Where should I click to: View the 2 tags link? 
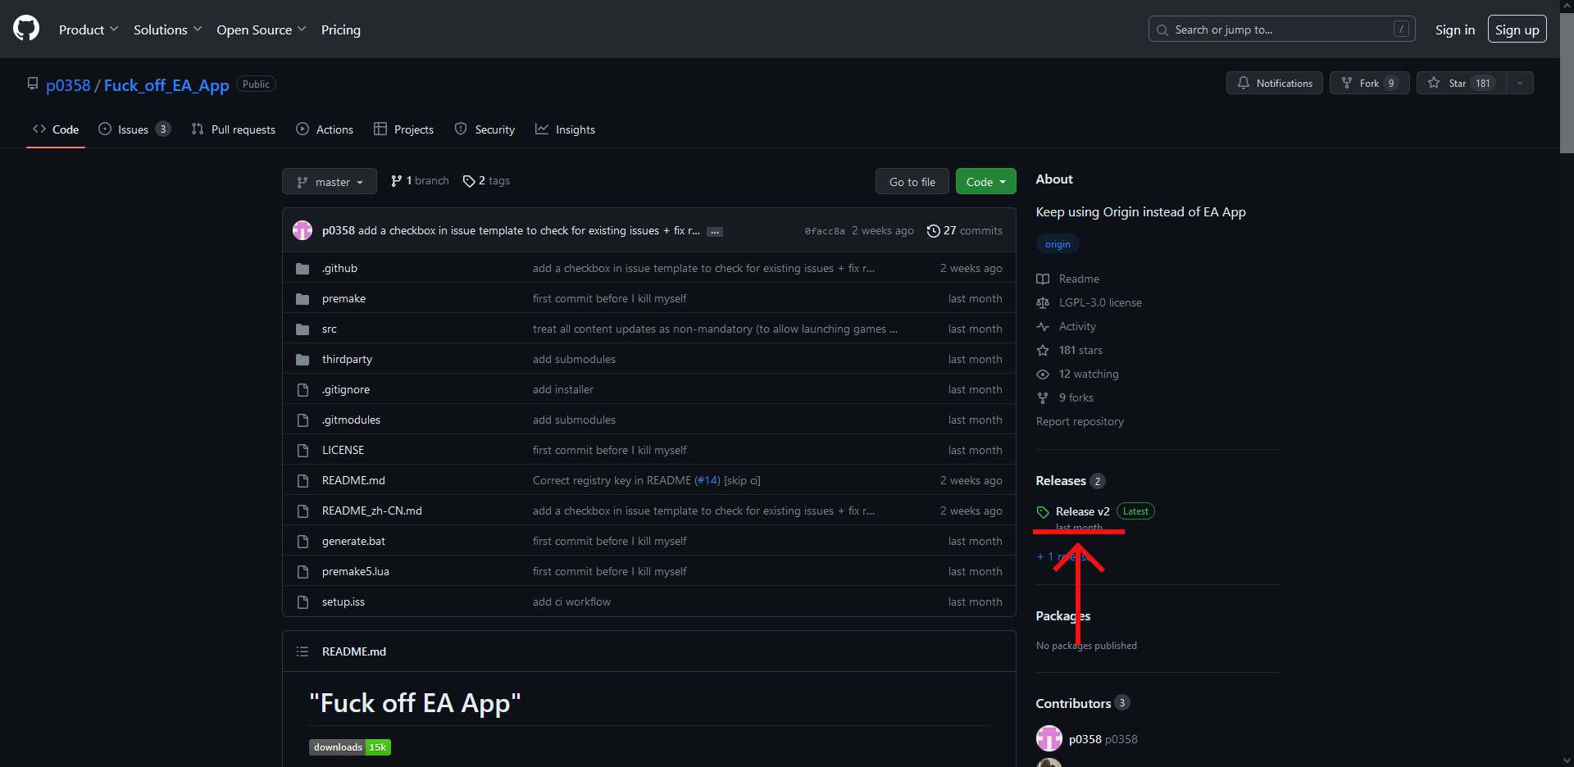click(x=486, y=181)
